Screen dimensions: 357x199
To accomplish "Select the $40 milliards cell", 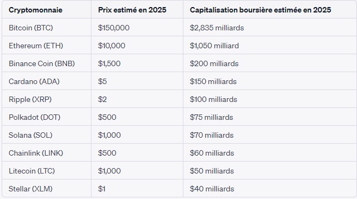I will pos(212,189).
